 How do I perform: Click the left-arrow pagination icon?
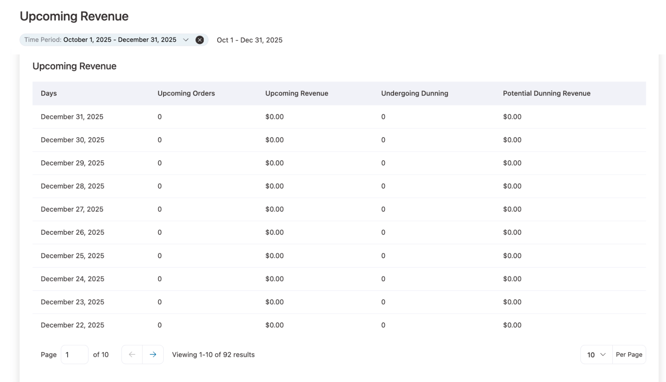click(132, 354)
